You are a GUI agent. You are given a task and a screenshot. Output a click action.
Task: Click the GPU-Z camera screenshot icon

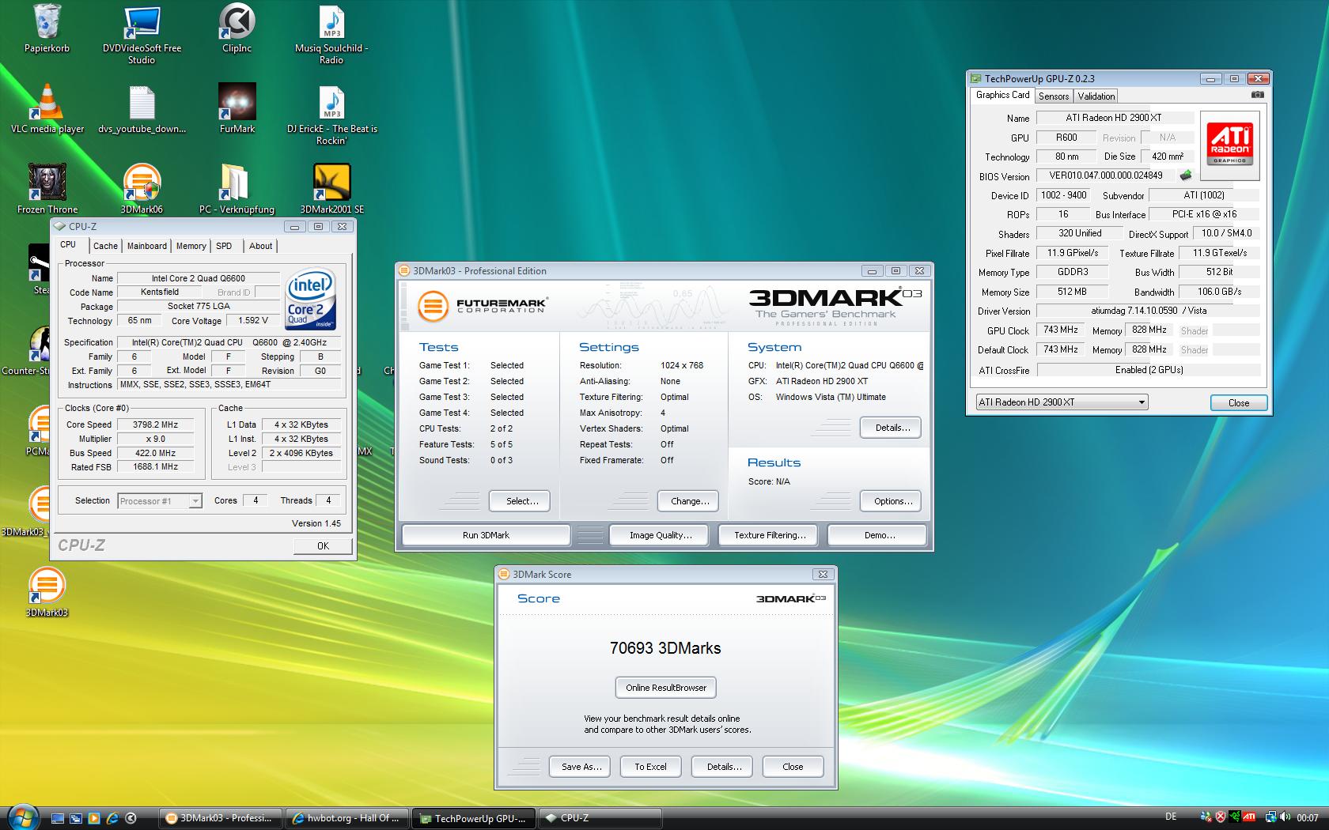click(1257, 95)
